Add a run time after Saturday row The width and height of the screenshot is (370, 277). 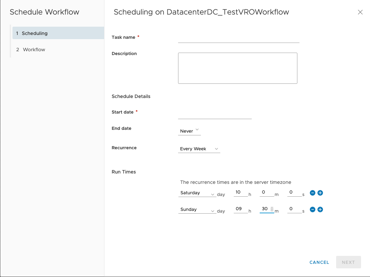coord(320,193)
